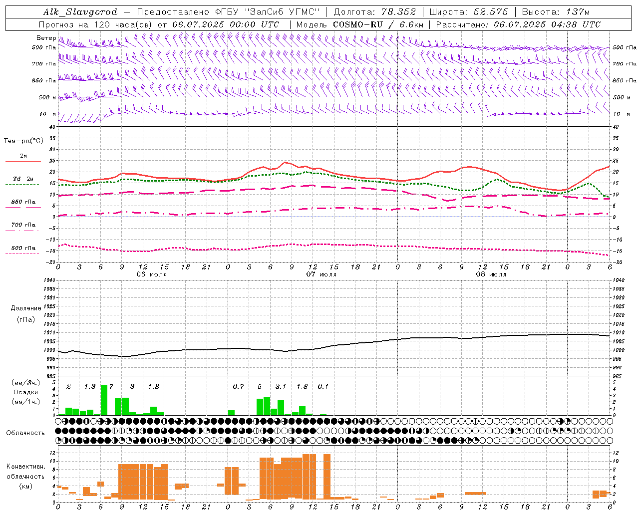Click the precipitation total "0.1"

(323, 386)
